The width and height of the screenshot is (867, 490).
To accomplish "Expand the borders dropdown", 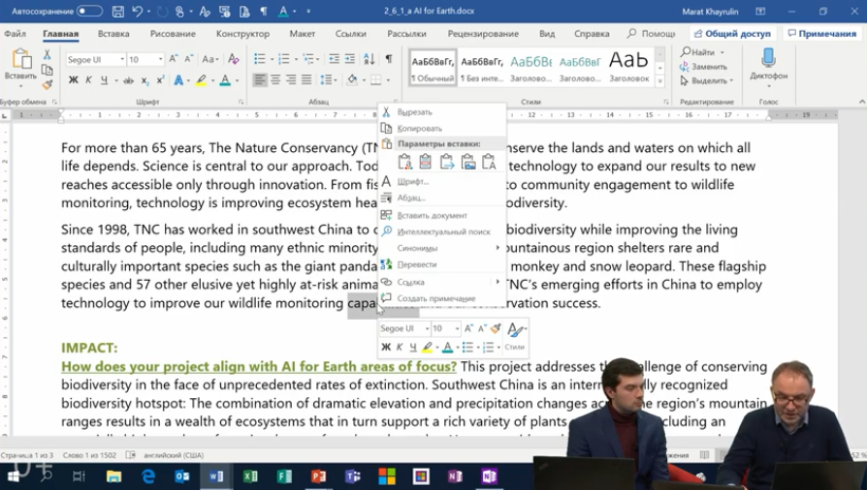I will [388, 80].
